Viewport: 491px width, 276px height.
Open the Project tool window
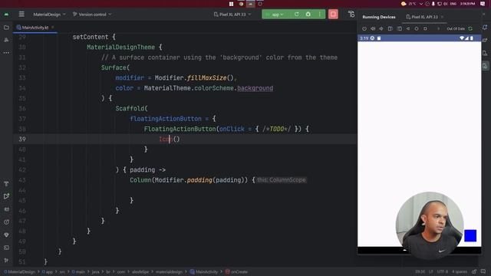pos(6,28)
